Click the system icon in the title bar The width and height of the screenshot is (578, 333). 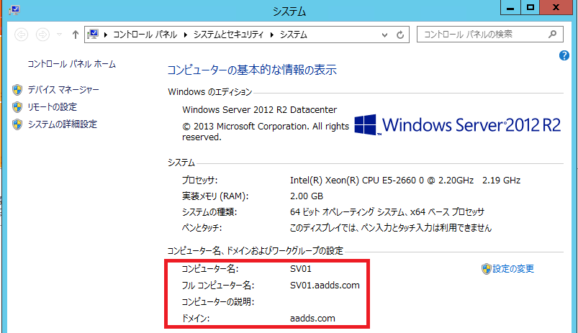click(14, 10)
